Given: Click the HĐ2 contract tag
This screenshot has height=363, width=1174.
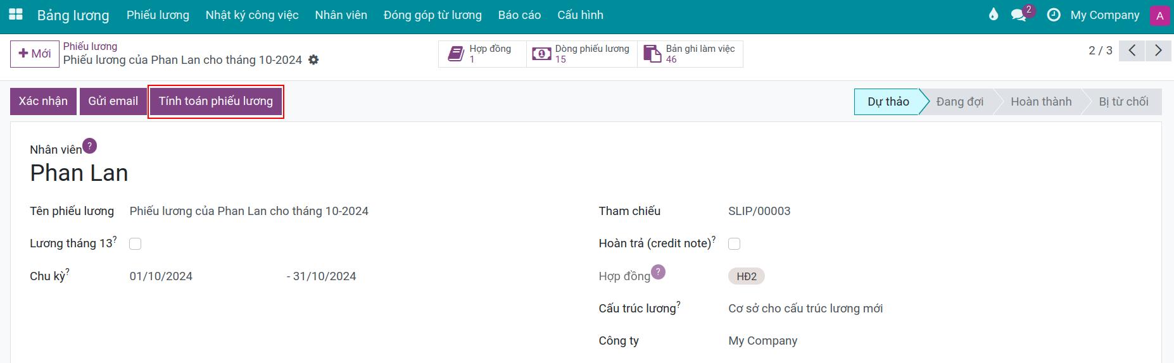Looking at the screenshot, I should [x=747, y=276].
